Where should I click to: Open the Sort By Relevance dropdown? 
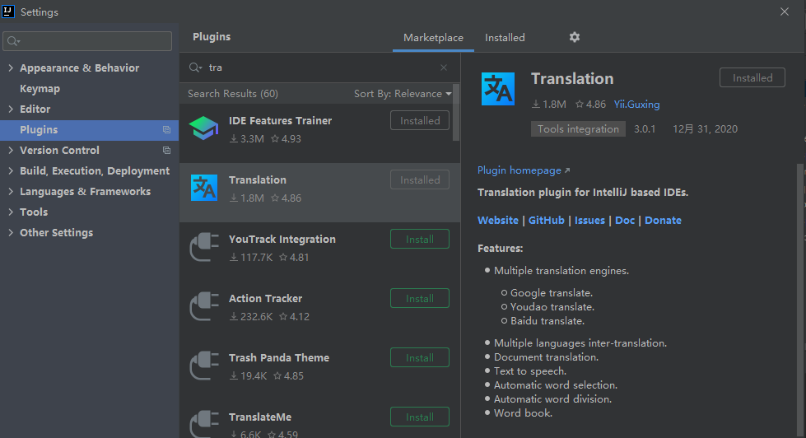(x=403, y=94)
